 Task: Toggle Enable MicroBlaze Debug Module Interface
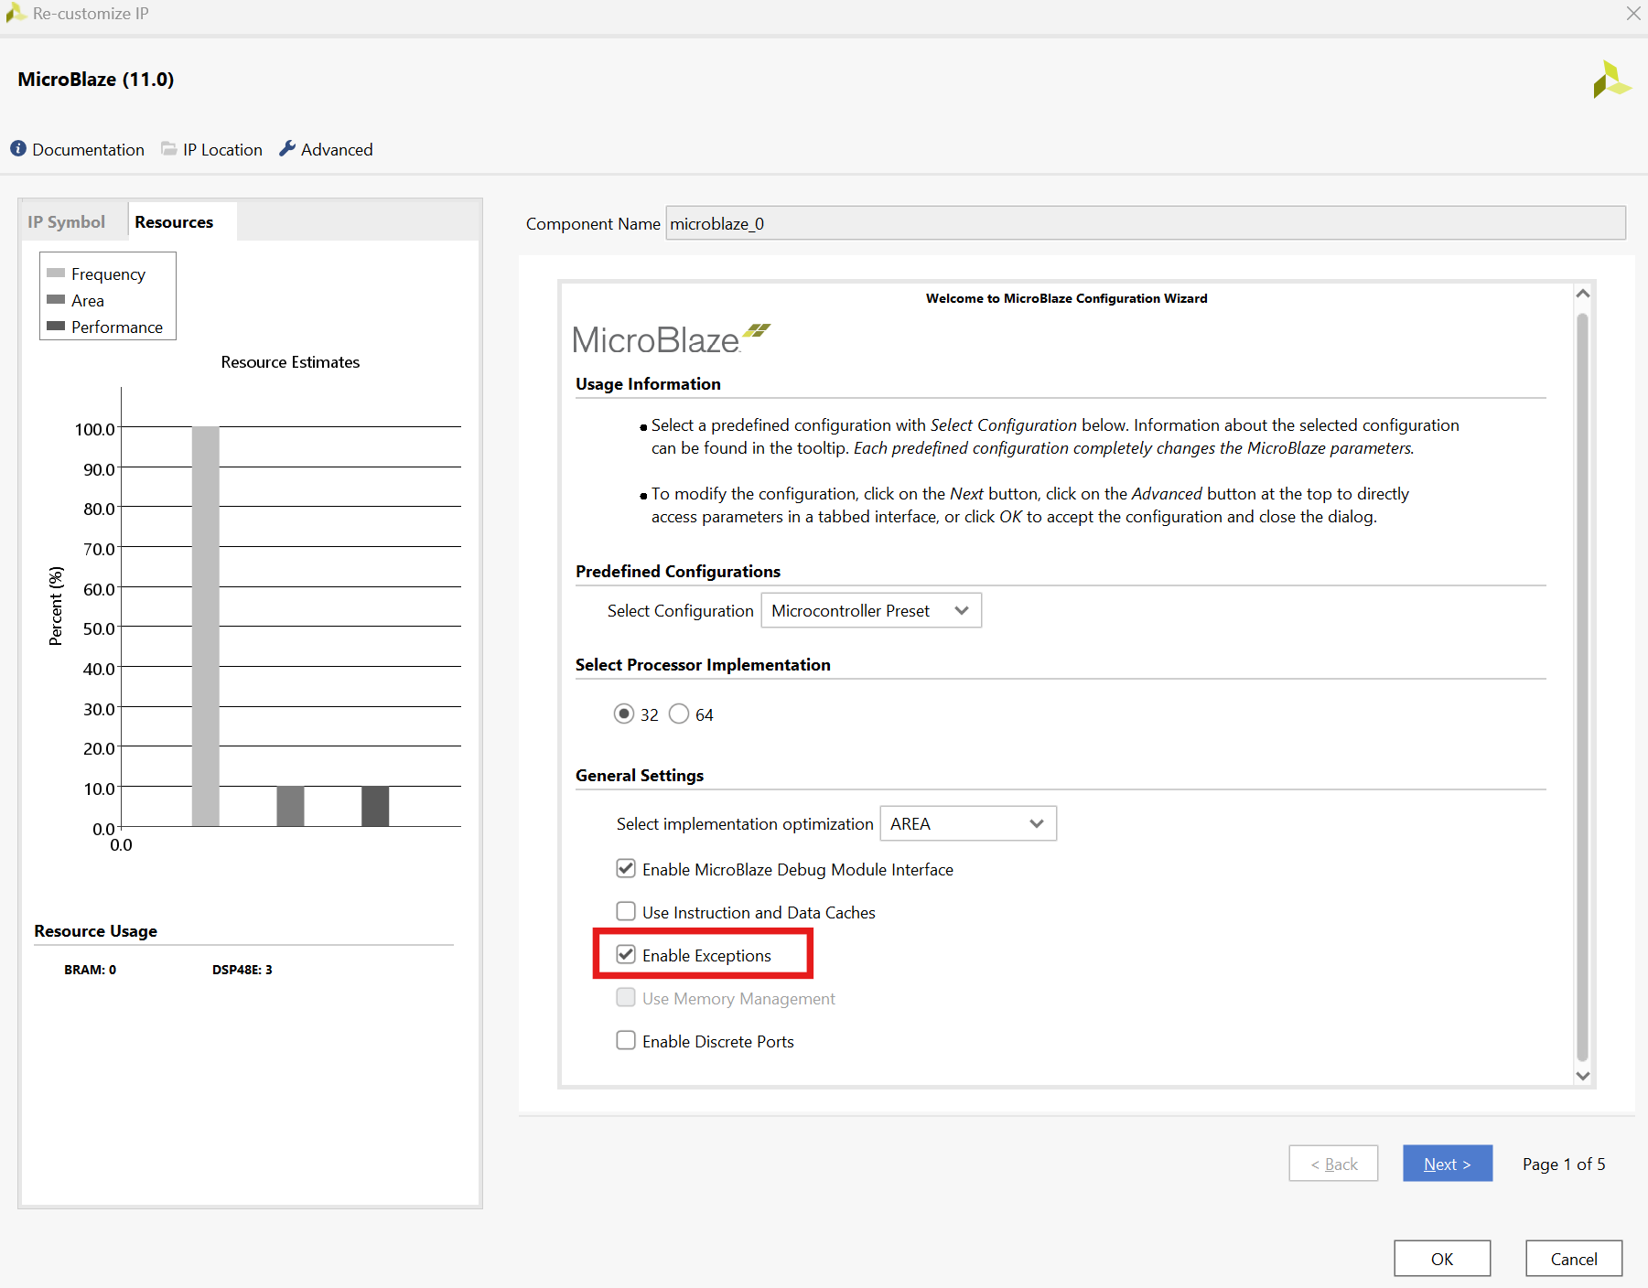click(626, 868)
